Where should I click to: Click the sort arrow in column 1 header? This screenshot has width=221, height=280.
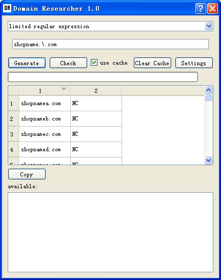(x=64, y=89)
